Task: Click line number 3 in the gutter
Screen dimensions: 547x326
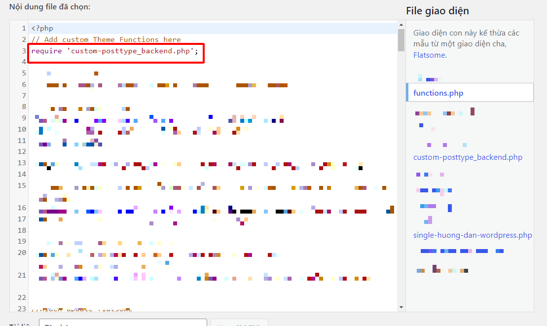Action: coord(24,51)
